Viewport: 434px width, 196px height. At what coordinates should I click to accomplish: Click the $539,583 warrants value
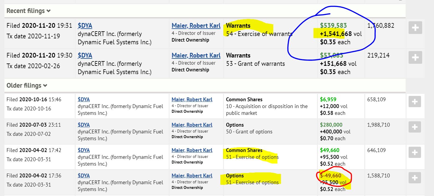334,26
